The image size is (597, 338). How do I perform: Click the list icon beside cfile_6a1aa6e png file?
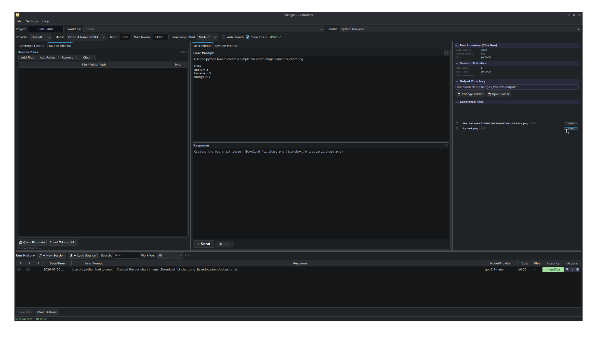[457, 123]
